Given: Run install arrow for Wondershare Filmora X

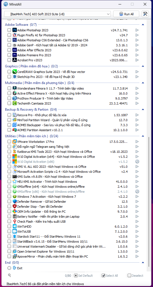Looking at the screenshot, I should click(137, 88).
